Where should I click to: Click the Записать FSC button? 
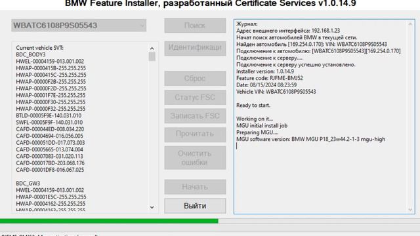tap(195, 116)
